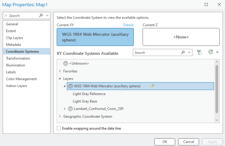Click the Lambert_Conformal_Conic_2SP globe icon
The image size is (225, 146).
[x=70, y=109]
